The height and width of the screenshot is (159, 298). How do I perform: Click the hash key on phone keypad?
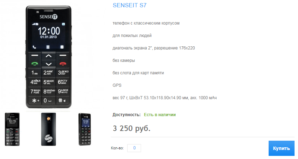click(x=63, y=101)
